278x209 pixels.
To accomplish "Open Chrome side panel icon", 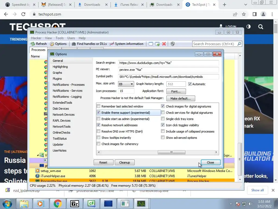I will tap(255, 14).
